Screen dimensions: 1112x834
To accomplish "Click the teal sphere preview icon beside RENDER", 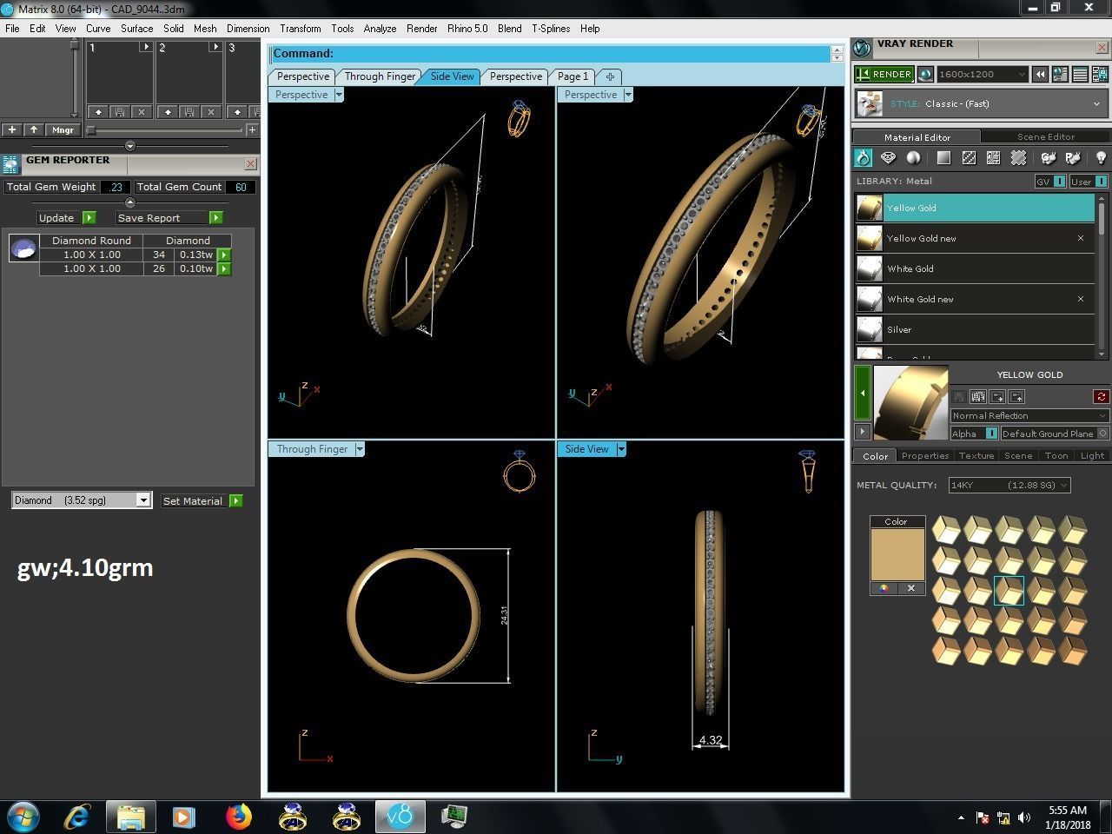I will tap(925, 75).
